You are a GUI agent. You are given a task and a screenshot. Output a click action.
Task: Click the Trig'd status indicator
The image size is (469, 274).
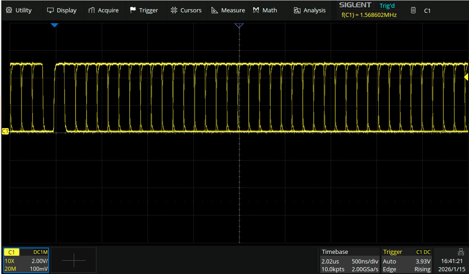pos(387,6)
